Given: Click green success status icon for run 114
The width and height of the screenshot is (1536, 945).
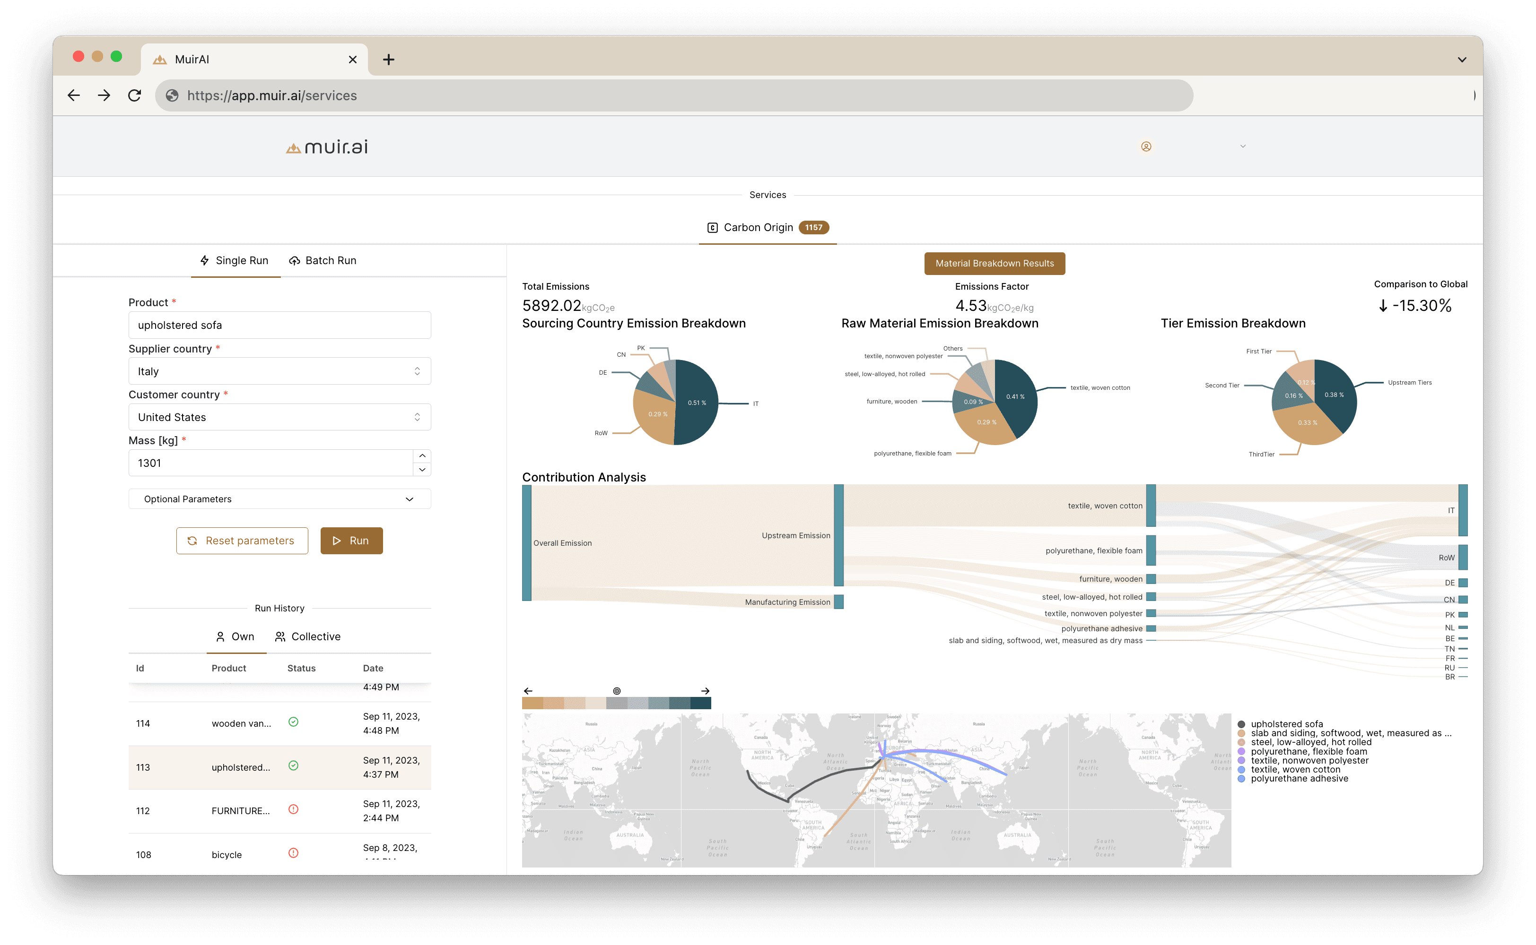Looking at the screenshot, I should pos(293,722).
